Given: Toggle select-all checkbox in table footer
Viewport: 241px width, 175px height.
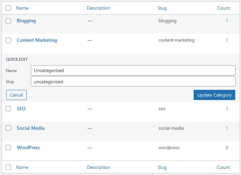Looking at the screenshot, I should [x=8, y=167].
